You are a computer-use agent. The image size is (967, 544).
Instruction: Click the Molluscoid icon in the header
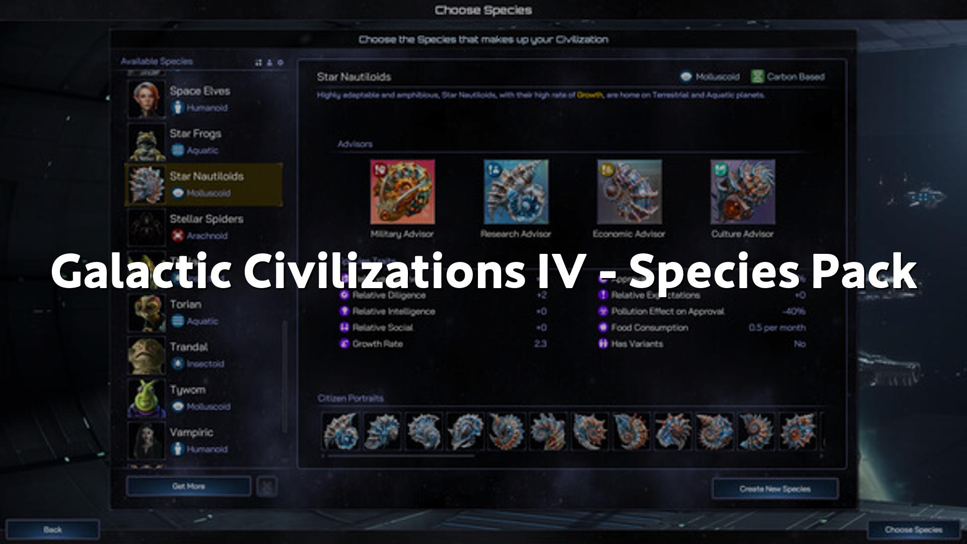685,77
